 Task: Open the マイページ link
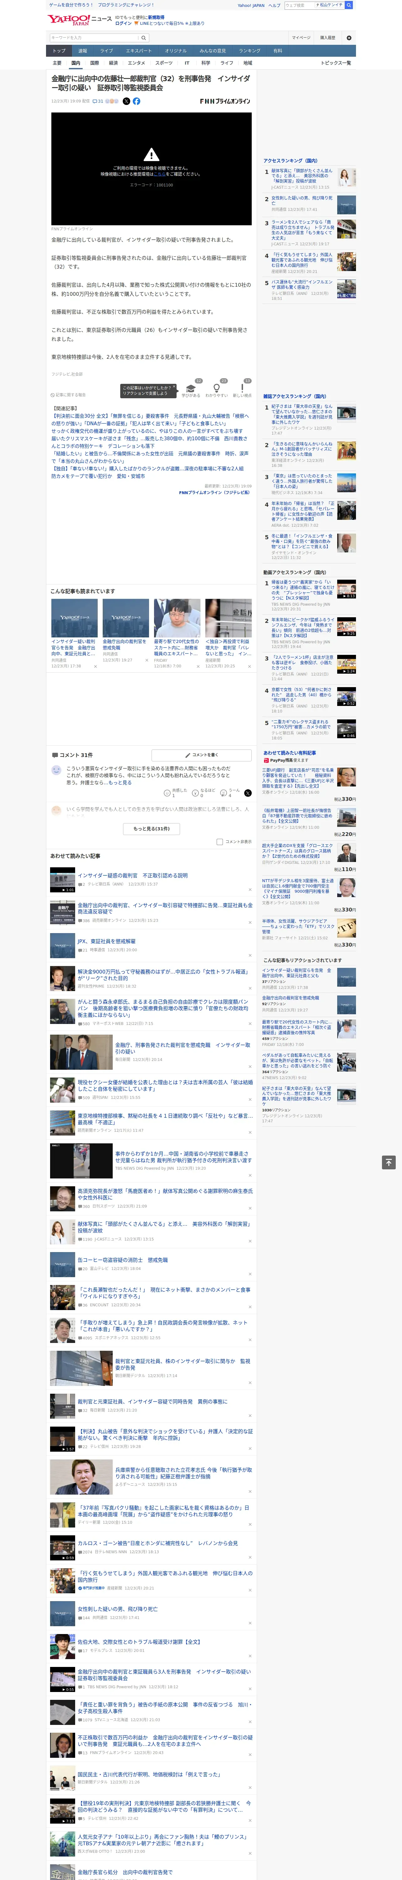(301, 38)
